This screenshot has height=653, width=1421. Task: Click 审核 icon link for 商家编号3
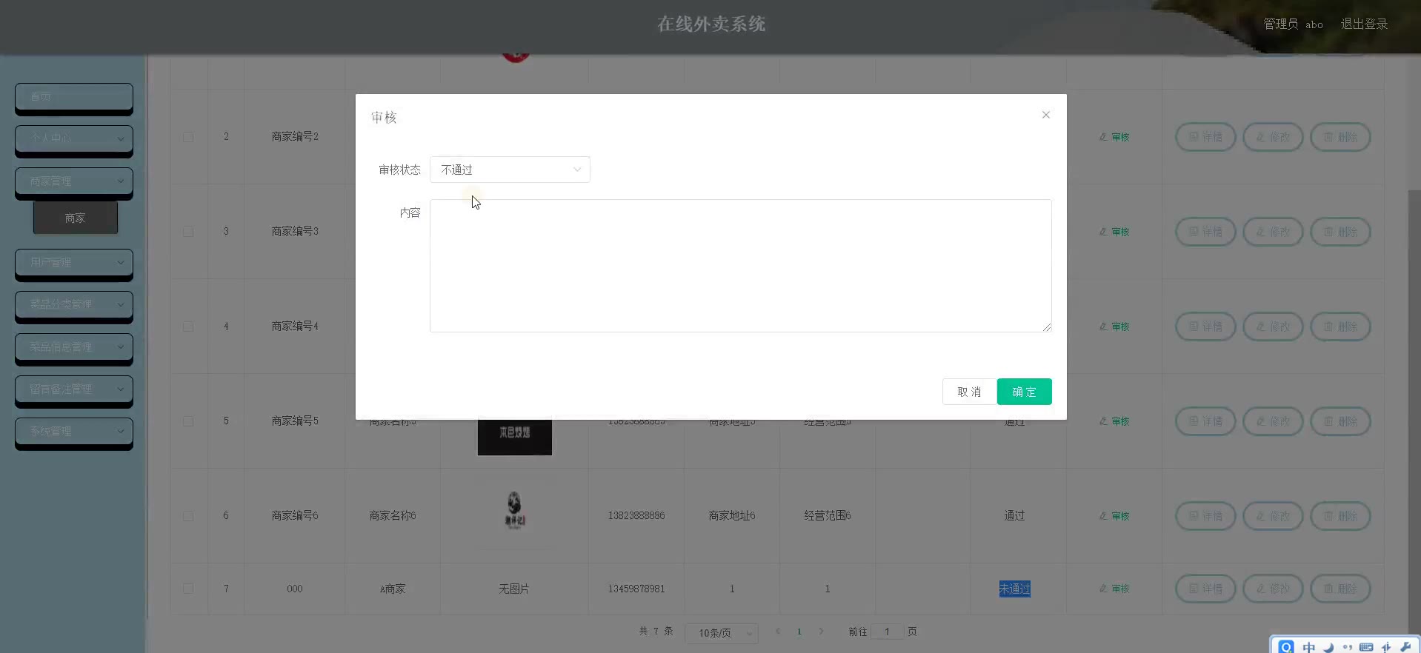(x=1114, y=232)
